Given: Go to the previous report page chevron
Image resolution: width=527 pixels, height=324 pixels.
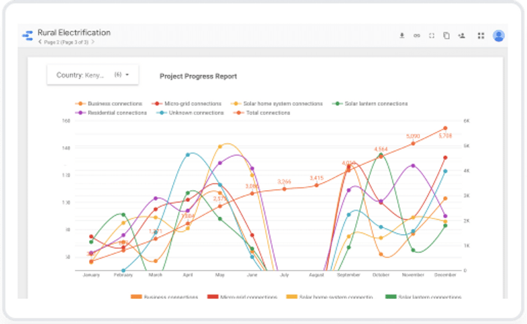Looking at the screenshot, I should point(40,42).
